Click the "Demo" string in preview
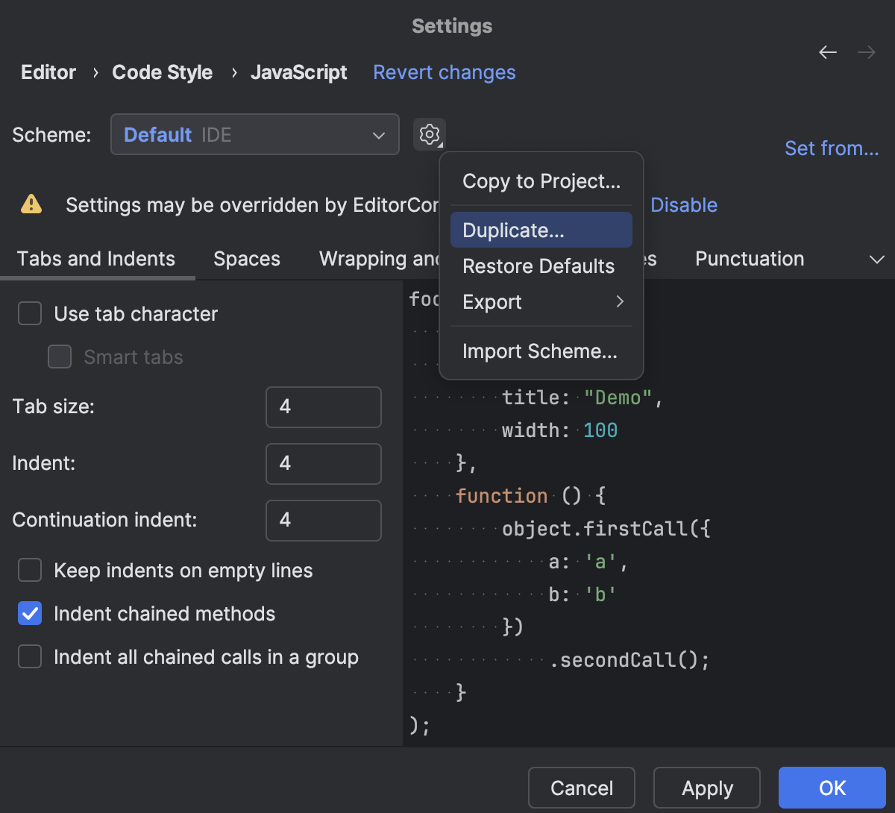This screenshot has height=813, width=895. coord(618,398)
